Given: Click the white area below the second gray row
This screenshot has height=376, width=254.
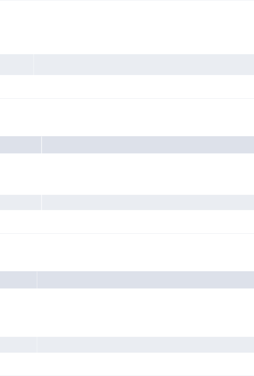Looking at the screenshot, I should tap(127, 174).
